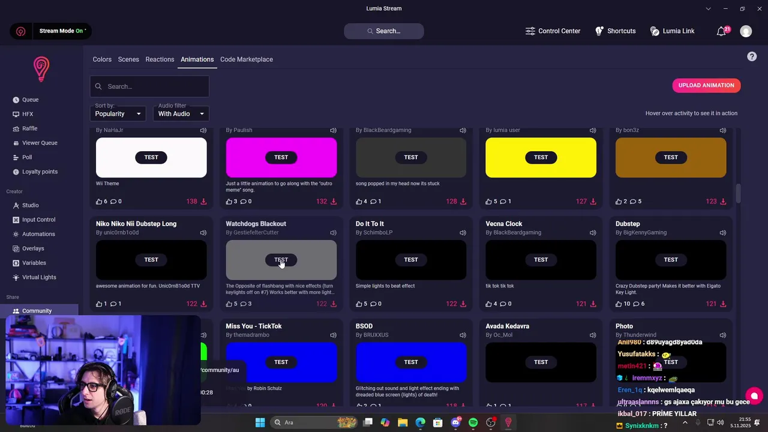Download the Vecna Clock animation
Screen dimensions: 768x432
(593, 304)
